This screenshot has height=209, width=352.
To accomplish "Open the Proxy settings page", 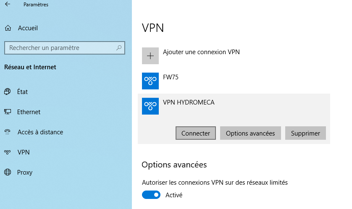I will [25, 172].
